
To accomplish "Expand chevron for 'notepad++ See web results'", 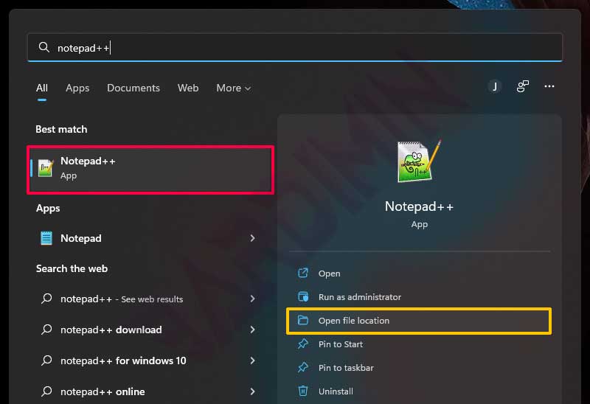I will point(252,299).
